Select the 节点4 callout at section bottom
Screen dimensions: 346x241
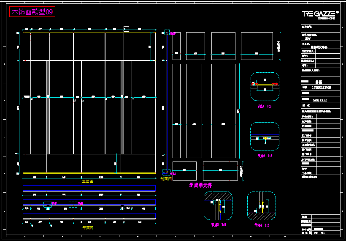click(x=173, y=174)
